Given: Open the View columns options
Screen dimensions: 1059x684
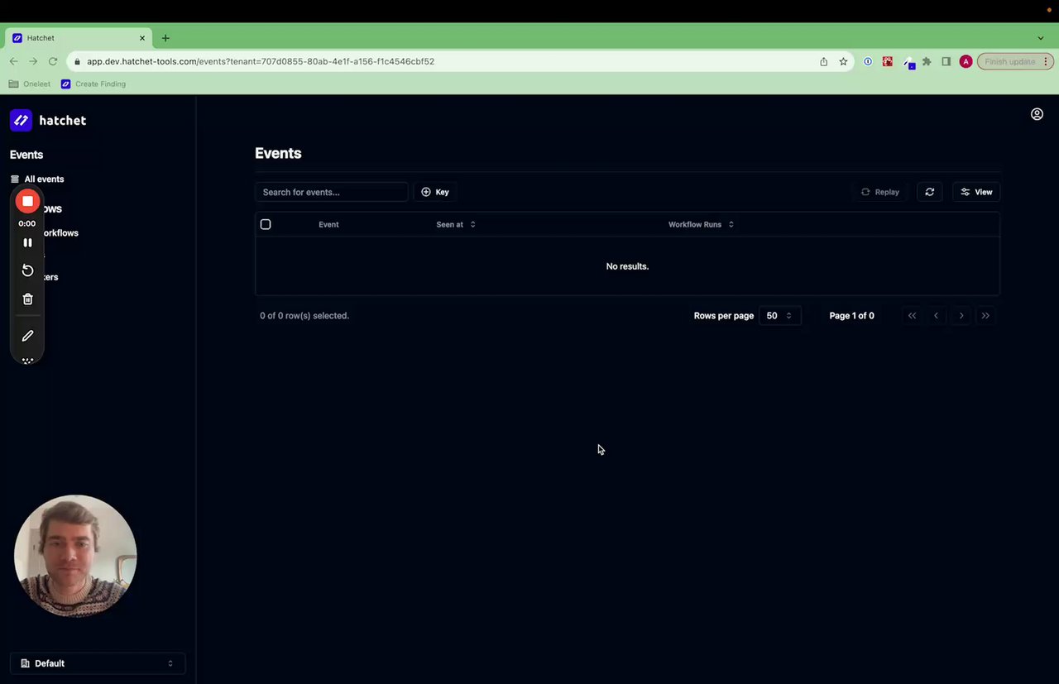Looking at the screenshot, I should pyautogui.click(x=976, y=192).
